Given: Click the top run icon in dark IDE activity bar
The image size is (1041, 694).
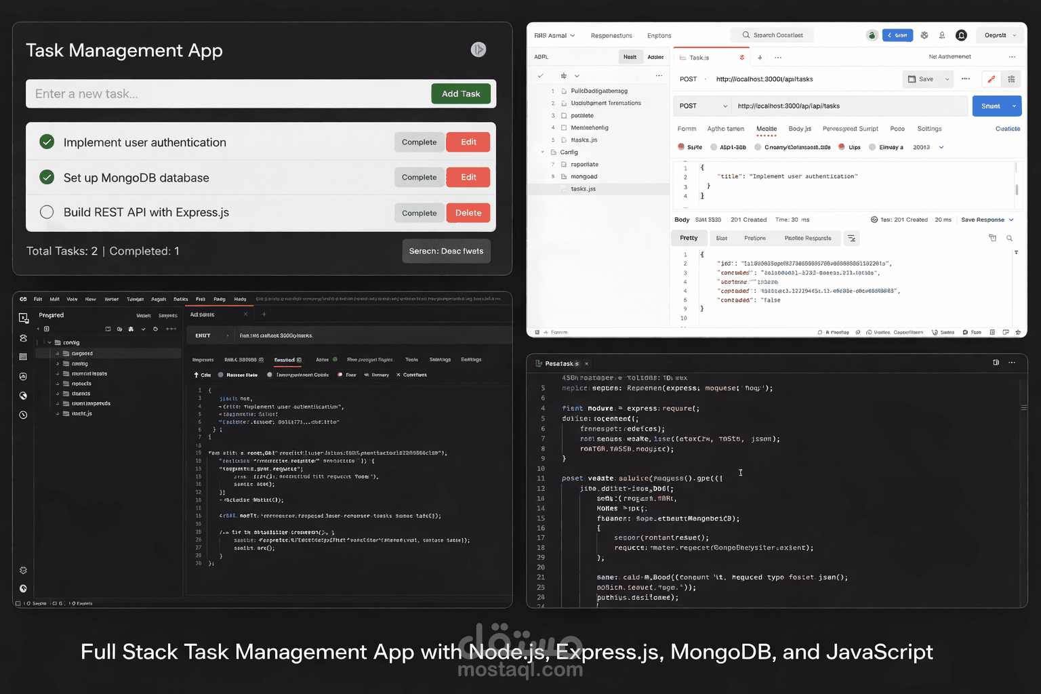Looking at the screenshot, I should [23, 318].
